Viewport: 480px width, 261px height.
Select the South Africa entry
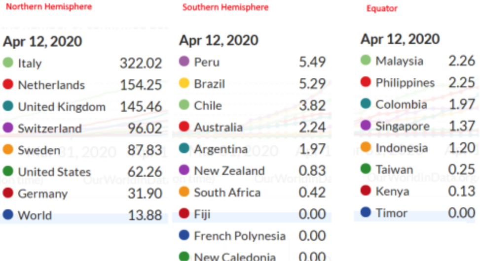227,192
